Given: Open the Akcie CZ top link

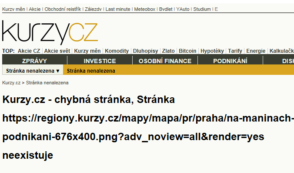Looking at the screenshot, I should (x=29, y=51).
